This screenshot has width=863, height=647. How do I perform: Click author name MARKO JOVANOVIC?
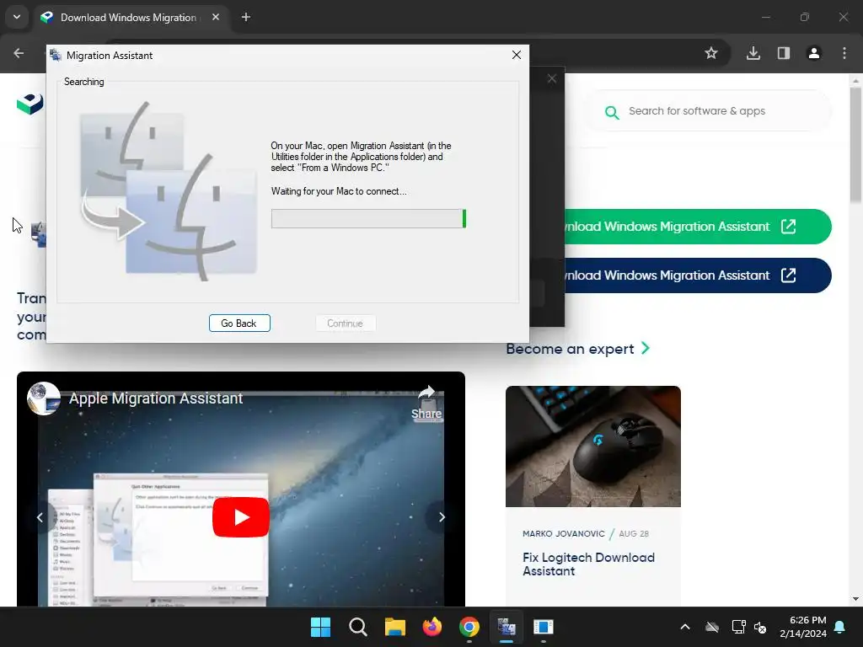click(564, 533)
